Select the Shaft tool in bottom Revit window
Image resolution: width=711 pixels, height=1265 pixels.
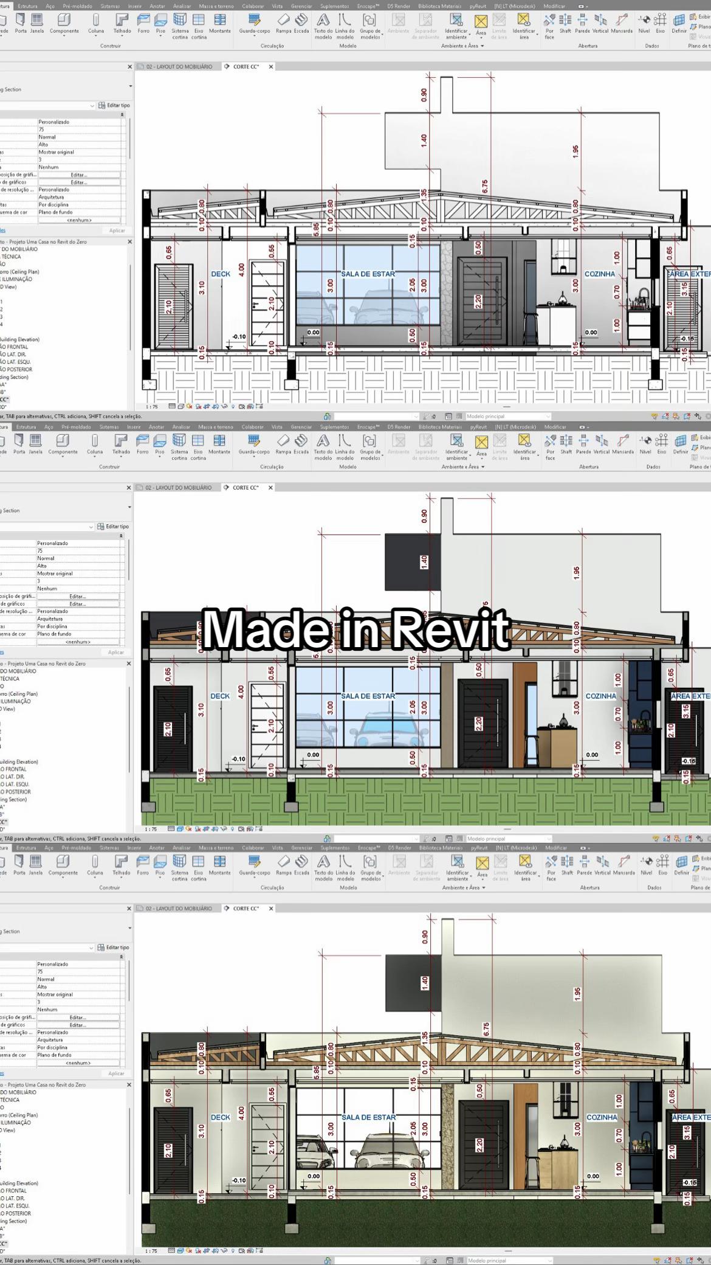(566, 865)
